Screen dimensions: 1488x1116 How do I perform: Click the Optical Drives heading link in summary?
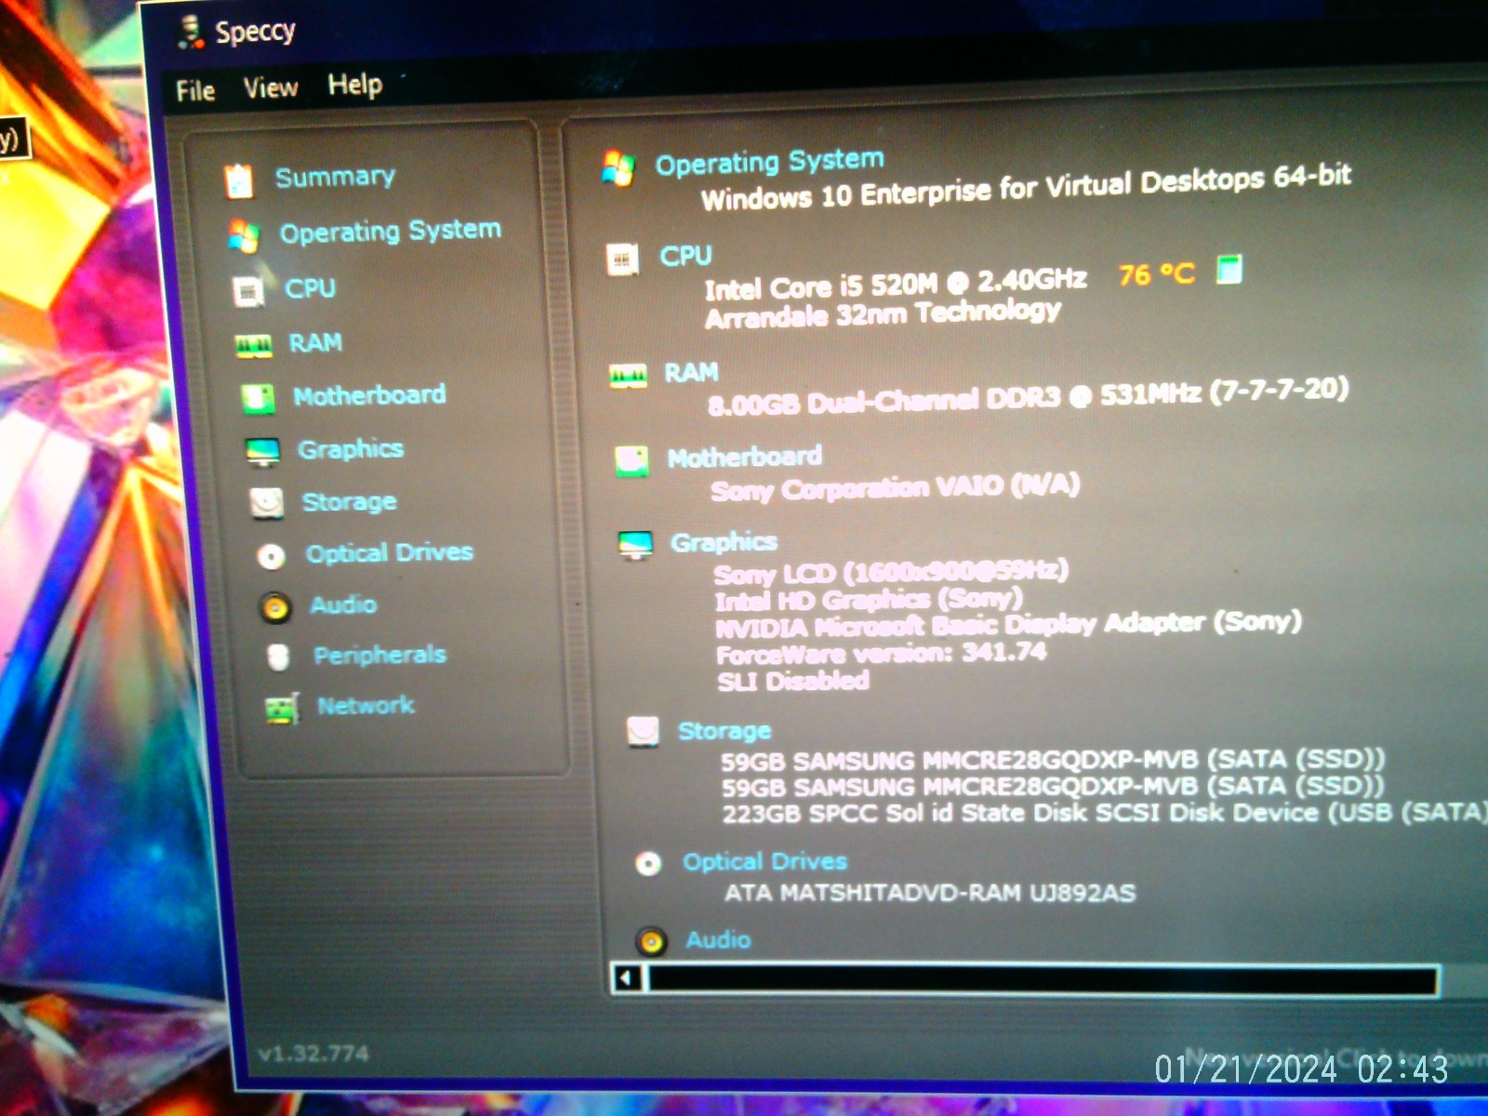click(x=764, y=861)
